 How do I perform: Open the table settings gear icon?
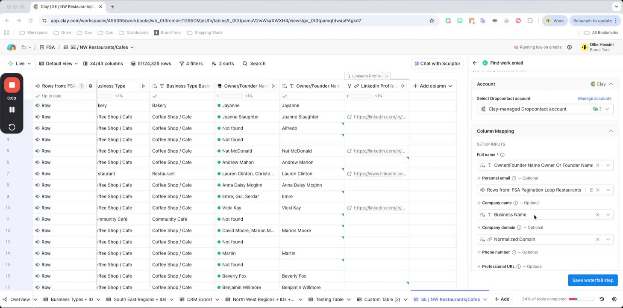coord(614,299)
